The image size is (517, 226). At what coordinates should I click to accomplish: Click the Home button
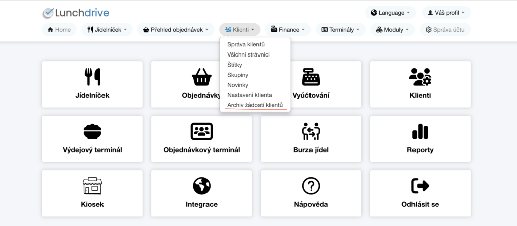coord(59,30)
